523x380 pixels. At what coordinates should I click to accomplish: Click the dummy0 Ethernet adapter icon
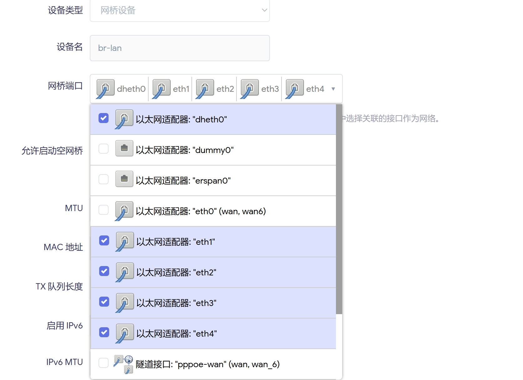tap(124, 149)
